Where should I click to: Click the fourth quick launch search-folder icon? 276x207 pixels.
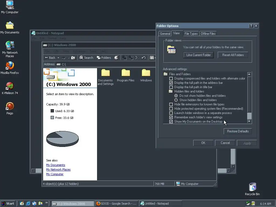click(x=40, y=203)
